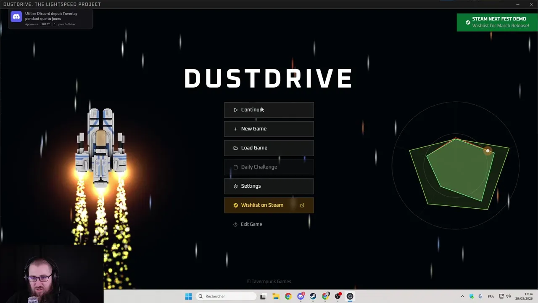This screenshot has width=538, height=303.
Task: Open the Windows Start menu
Action: (188, 296)
